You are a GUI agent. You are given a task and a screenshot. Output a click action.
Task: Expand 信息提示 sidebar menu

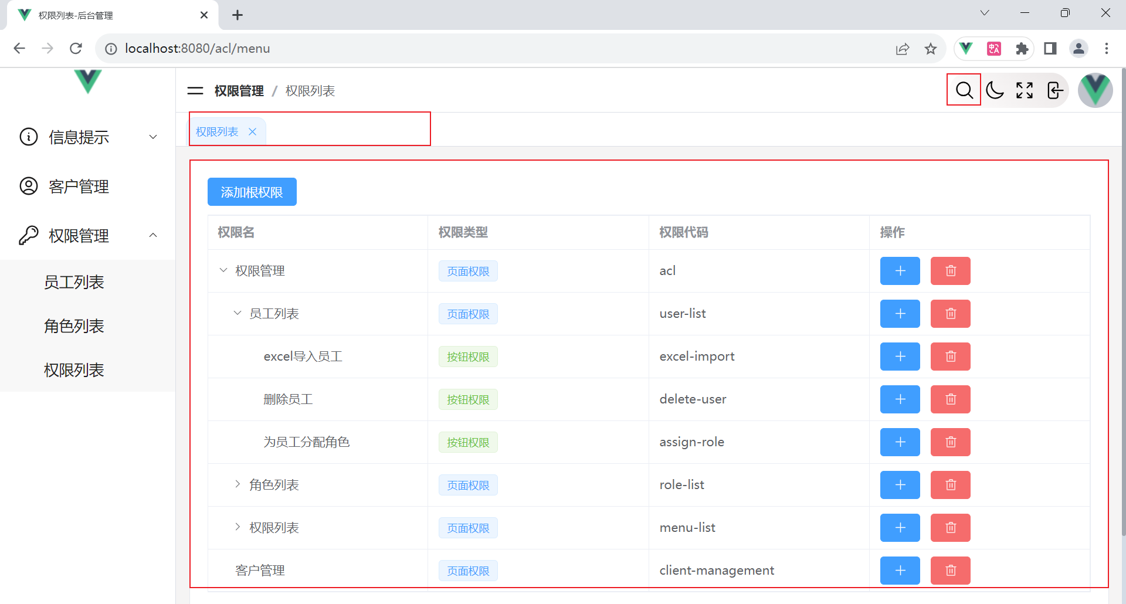pyautogui.click(x=88, y=137)
